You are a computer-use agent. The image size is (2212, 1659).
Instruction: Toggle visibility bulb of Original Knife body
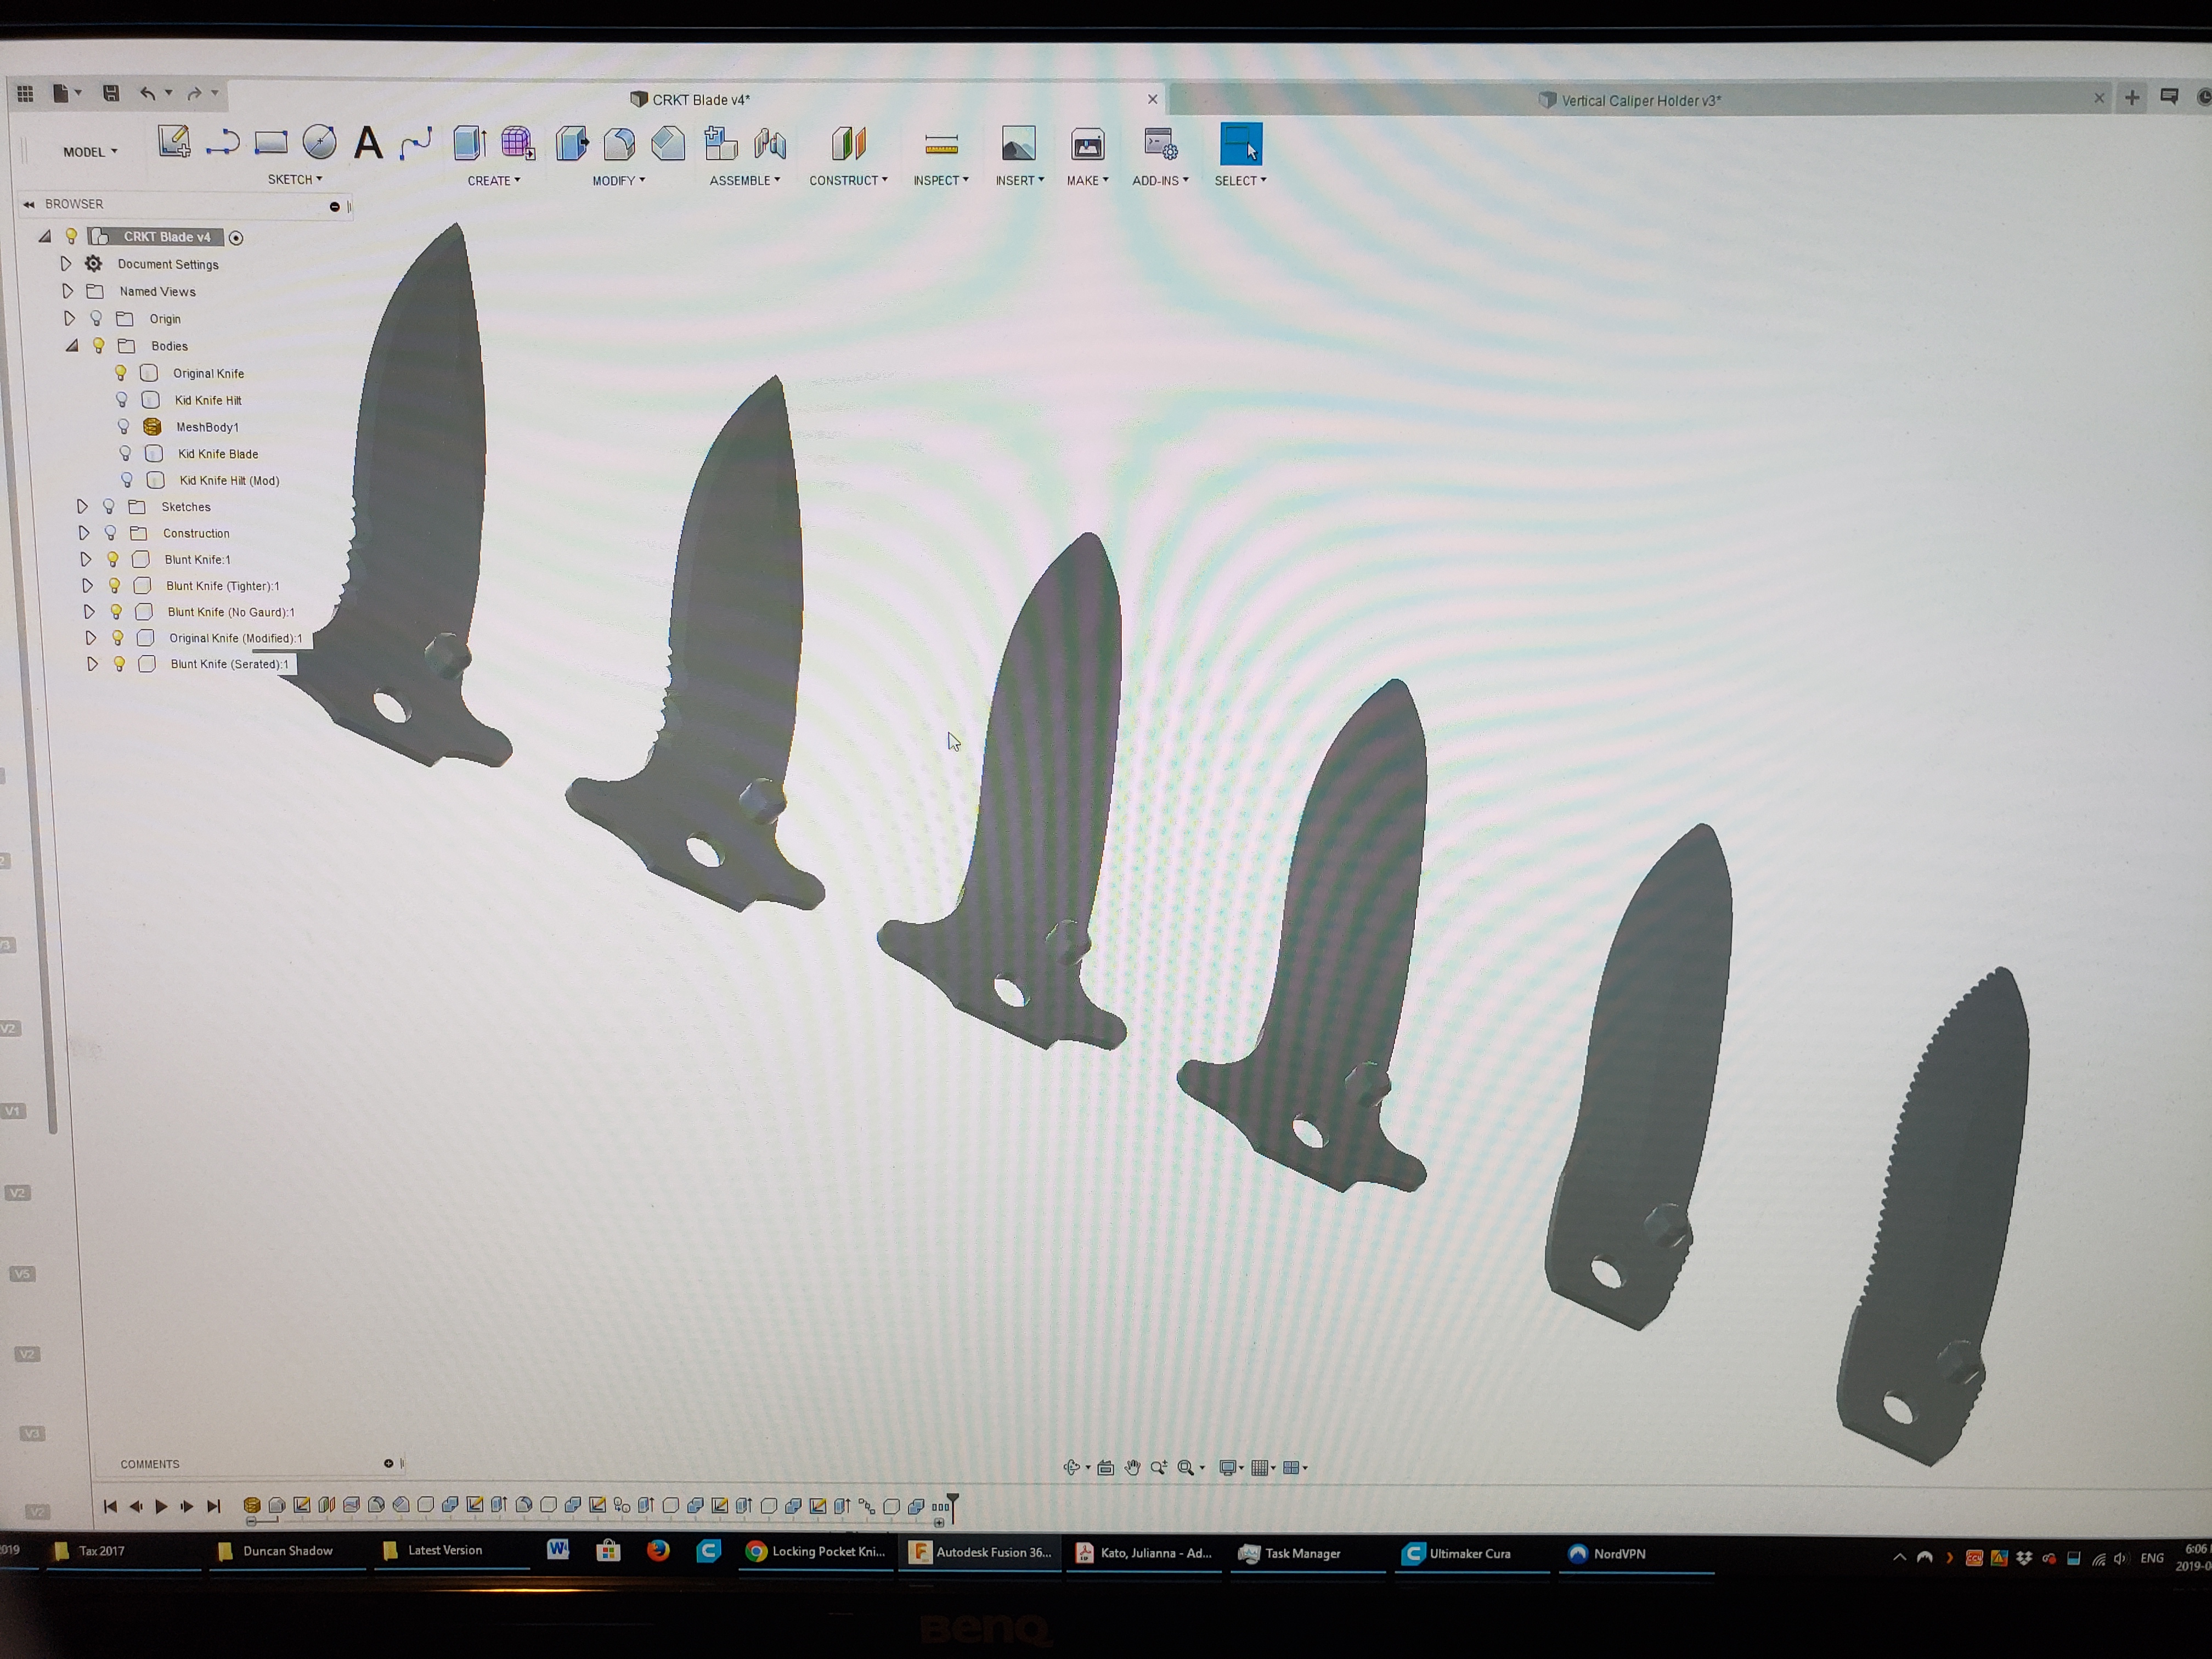120,373
